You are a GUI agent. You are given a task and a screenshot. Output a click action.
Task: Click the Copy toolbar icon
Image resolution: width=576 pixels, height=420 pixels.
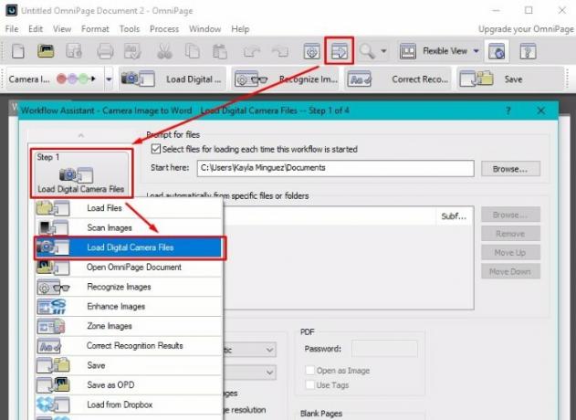(x=192, y=51)
